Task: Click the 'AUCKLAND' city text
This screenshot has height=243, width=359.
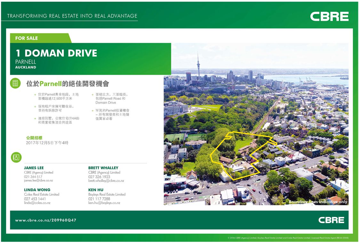Action: 26,67
